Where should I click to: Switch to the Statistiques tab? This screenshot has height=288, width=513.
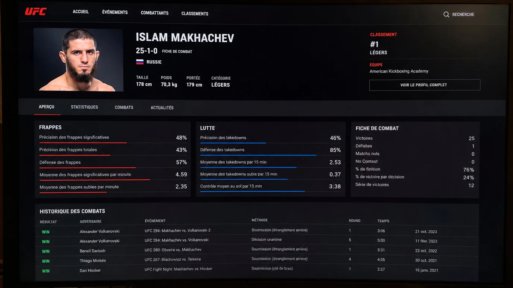pyautogui.click(x=85, y=107)
